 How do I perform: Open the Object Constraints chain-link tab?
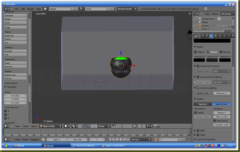220,36
